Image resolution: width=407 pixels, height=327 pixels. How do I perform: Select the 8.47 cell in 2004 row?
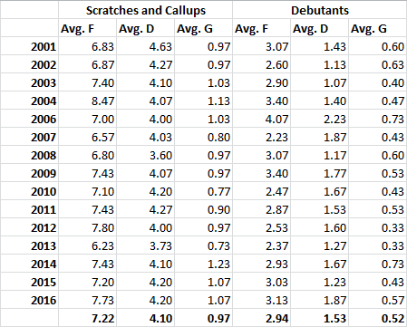coord(87,101)
